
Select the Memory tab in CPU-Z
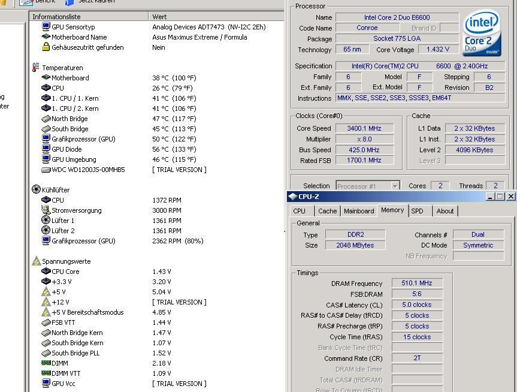pyautogui.click(x=392, y=210)
